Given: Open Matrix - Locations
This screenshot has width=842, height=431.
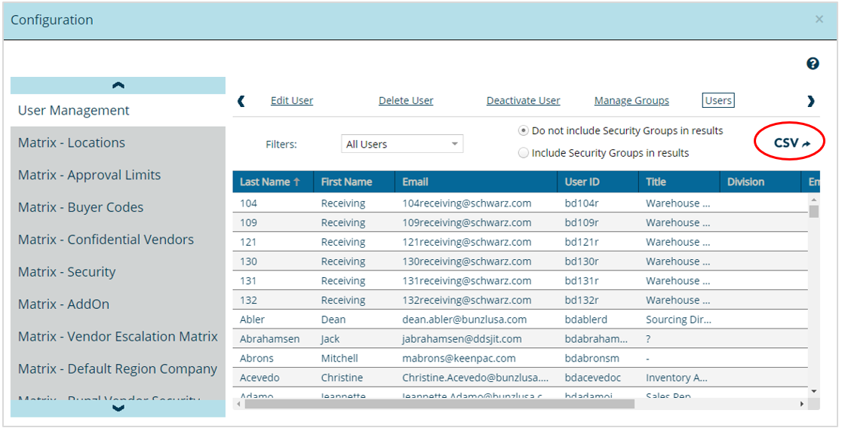Looking at the screenshot, I should (x=118, y=142).
